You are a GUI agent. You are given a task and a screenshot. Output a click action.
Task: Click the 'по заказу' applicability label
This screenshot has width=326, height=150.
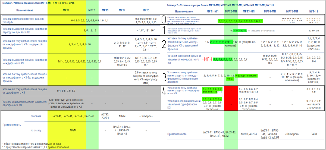click(36, 130)
